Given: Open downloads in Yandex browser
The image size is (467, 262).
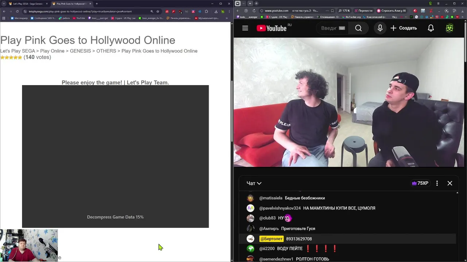Looking at the screenshot, I should pos(462,11).
